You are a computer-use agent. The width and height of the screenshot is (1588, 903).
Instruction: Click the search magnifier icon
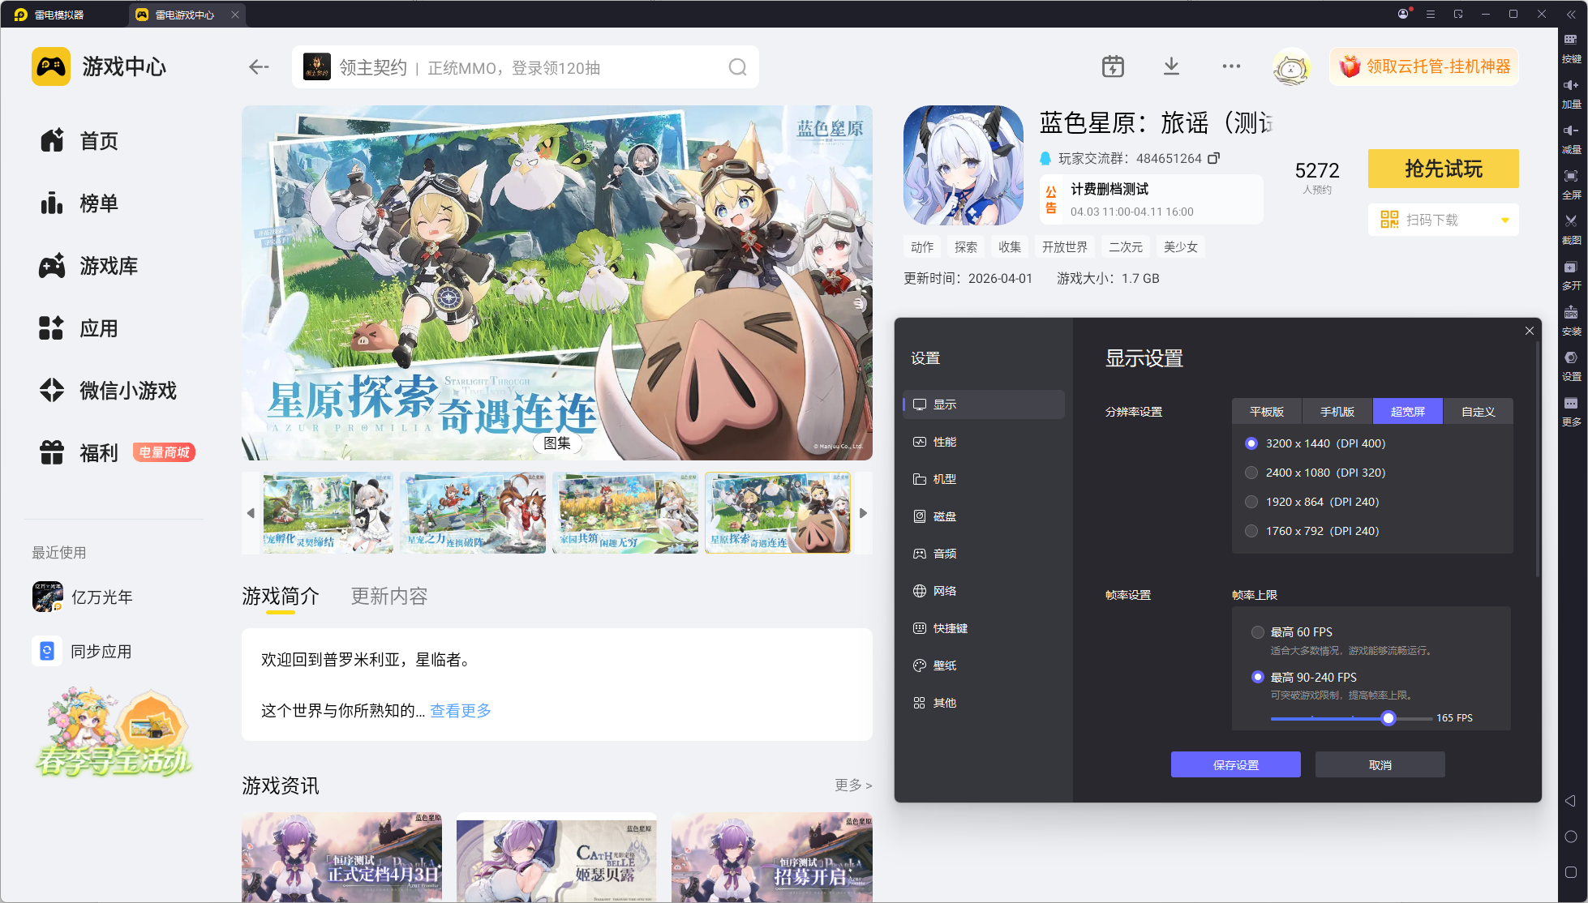[x=737, y=67]
